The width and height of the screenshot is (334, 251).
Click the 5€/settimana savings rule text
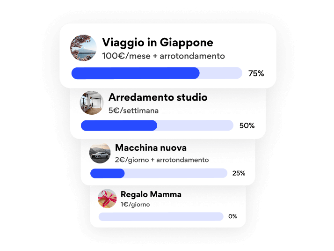133,111
